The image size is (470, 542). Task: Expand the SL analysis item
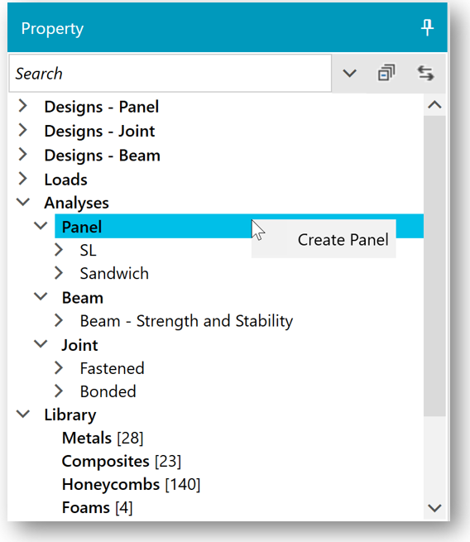pyautogui.click(x=59, y=250)
